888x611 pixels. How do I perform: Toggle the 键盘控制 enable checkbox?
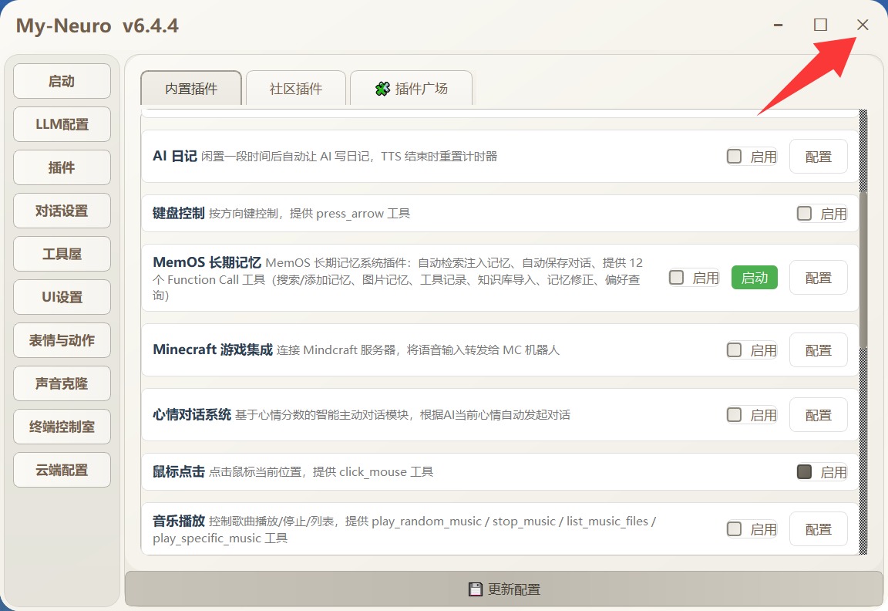(805, 214)
